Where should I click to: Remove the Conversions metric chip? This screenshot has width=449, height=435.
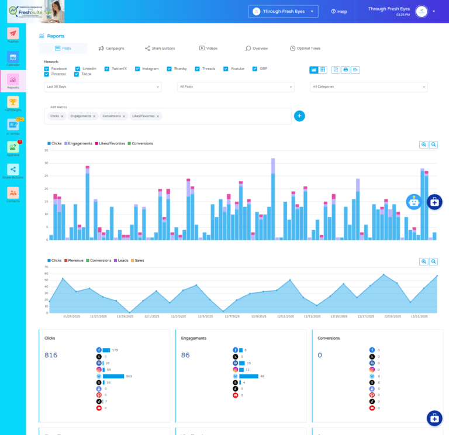pos(124,116)
